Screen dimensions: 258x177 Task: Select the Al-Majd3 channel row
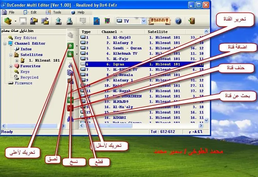click(x=142, y=37)
